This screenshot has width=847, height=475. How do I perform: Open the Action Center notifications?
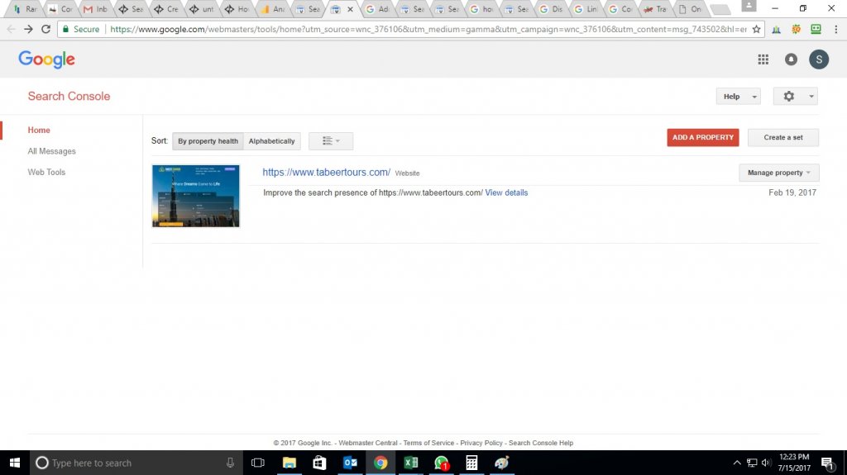[x=827, y=463]
